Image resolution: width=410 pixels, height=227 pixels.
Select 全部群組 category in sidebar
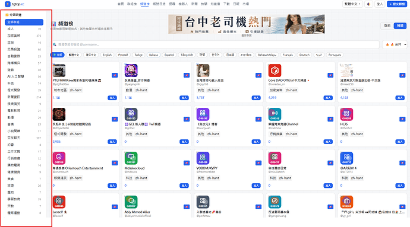[x=24, y=22]
